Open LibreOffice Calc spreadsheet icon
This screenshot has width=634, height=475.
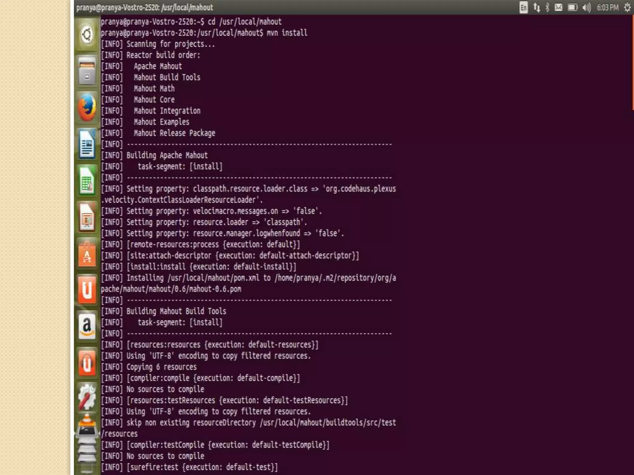click(87, 181)
